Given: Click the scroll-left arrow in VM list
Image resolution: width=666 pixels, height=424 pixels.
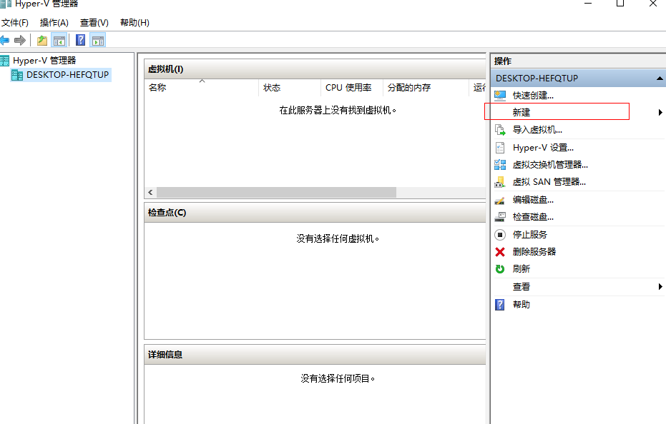Looking at the screenshot, I should 150,193.
